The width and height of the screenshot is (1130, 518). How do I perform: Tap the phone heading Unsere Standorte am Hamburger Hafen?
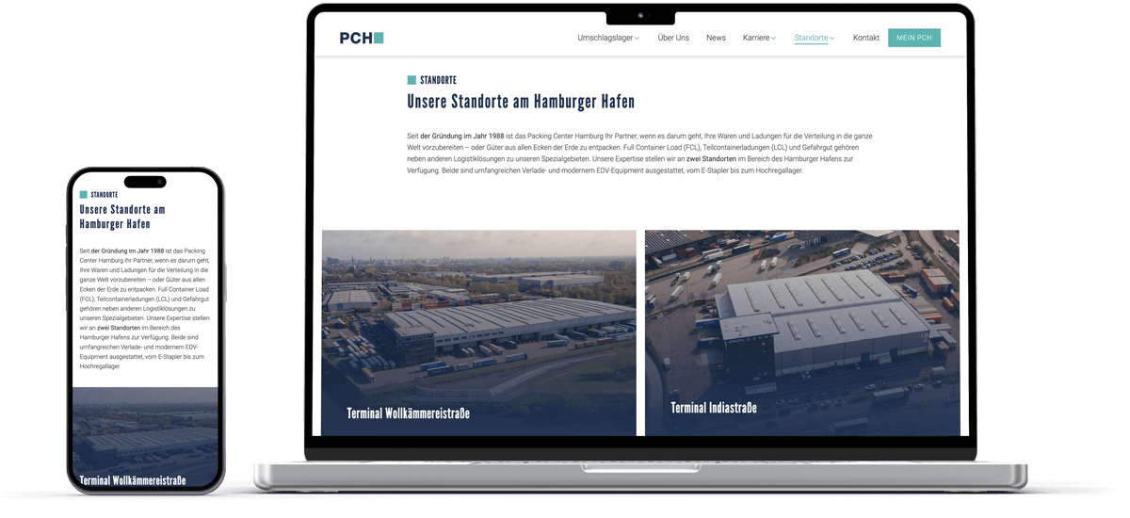122,217
